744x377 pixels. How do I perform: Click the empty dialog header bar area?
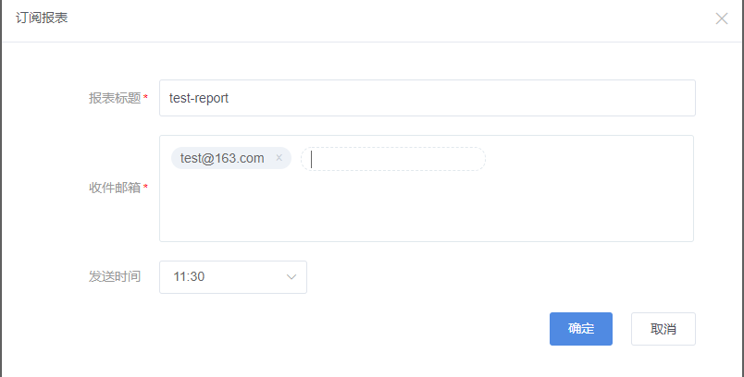[370, 18]
